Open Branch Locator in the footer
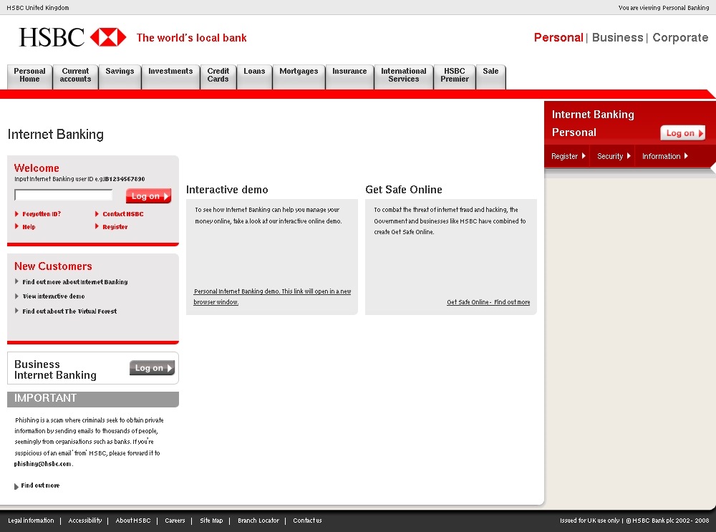This screenshot has width=716, height=532. [x=258, y=521]
